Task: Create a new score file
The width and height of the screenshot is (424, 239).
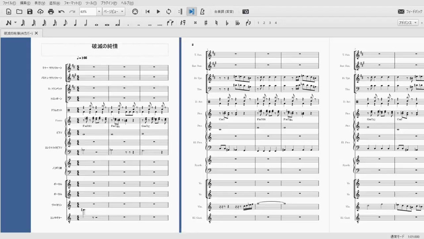Action: (9, 12)
